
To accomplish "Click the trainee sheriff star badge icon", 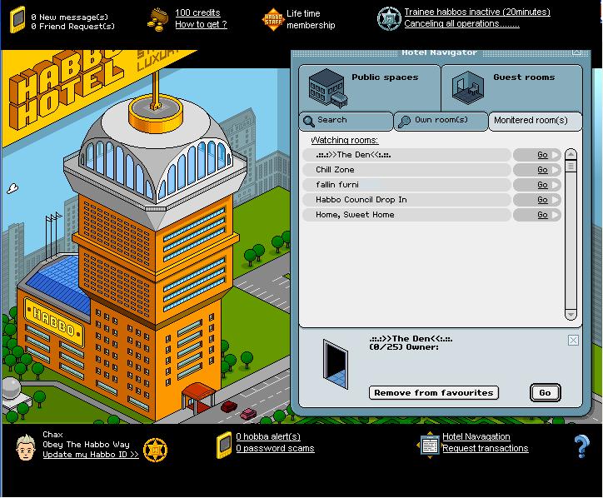I will pos(389,18).
